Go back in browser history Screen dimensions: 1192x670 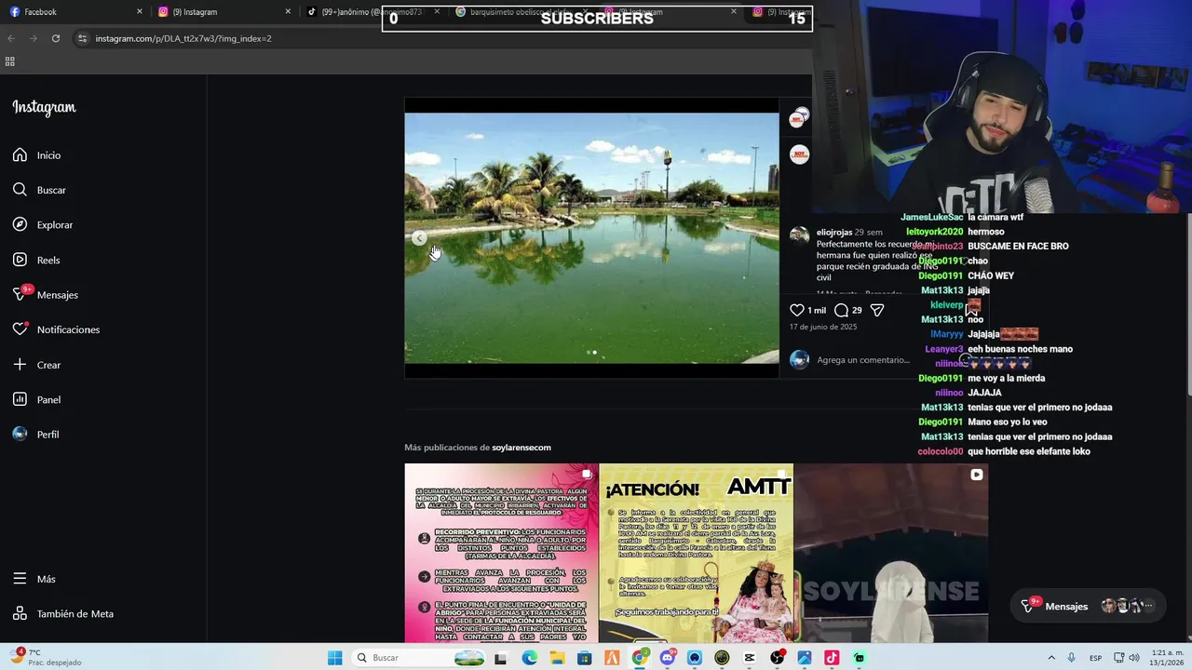[x=11, y=38]
